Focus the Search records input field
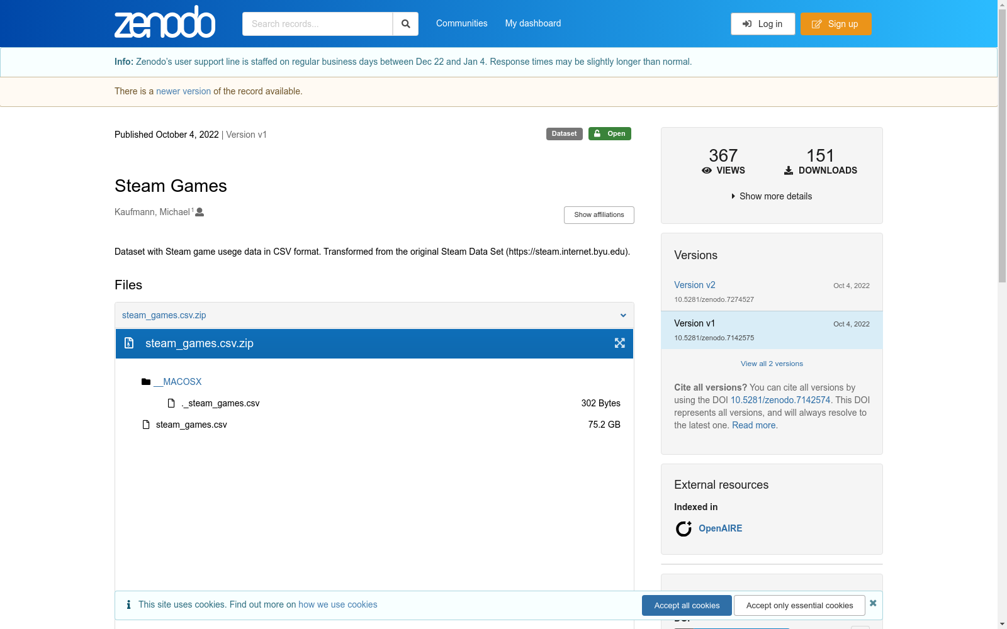 [317, 24]
